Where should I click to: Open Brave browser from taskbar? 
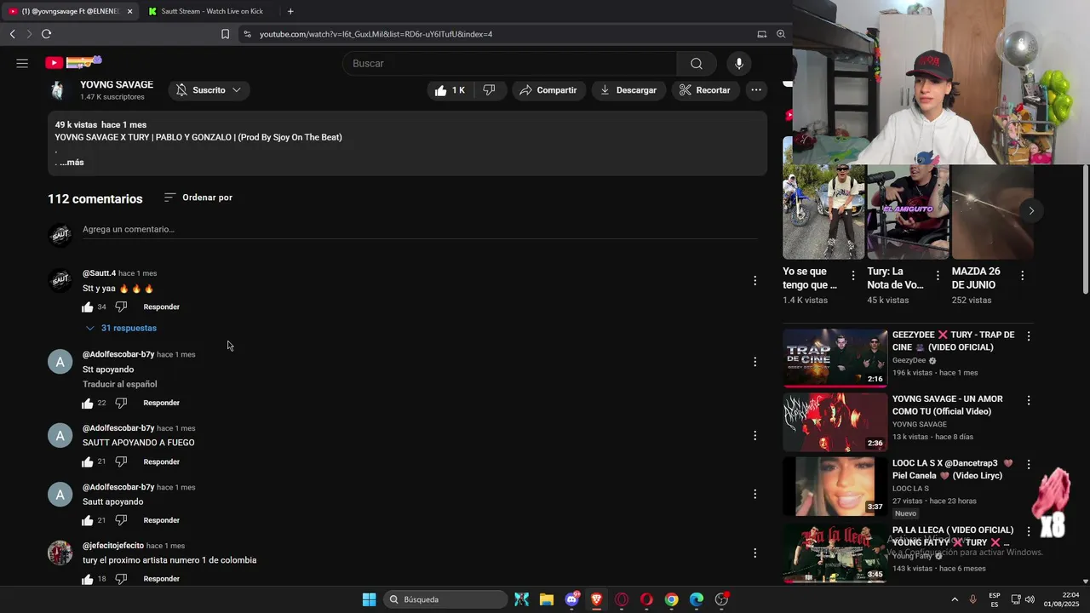596,599
